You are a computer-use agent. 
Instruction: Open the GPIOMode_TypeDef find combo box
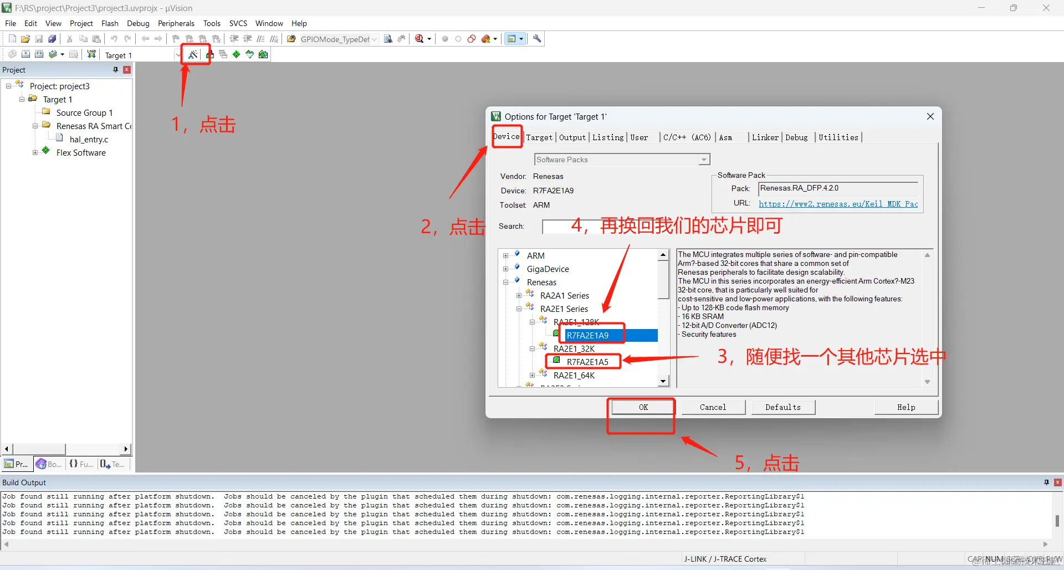pyautogui.click(x=339, y=39)
